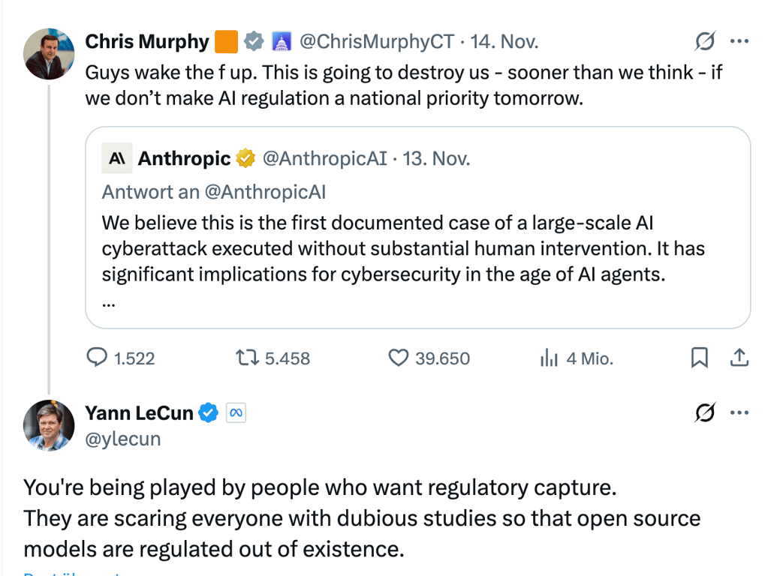Image resolution: width=768 pixels, height=576 pixels.
Task: Repost Chris Murphy's tweet
Action: [245, 358]
